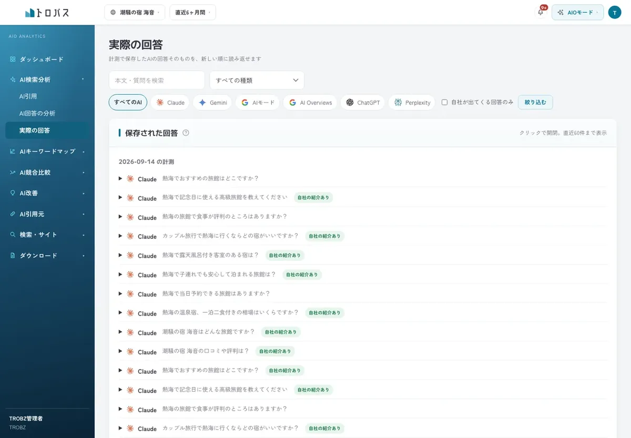
Task: Click the AI改善 lightbulb icon
Action: [x=13, y=193]
